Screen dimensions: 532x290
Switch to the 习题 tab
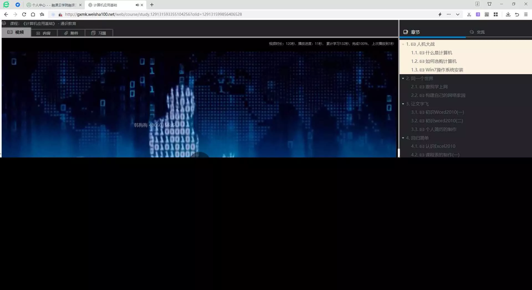click(99, 33)
